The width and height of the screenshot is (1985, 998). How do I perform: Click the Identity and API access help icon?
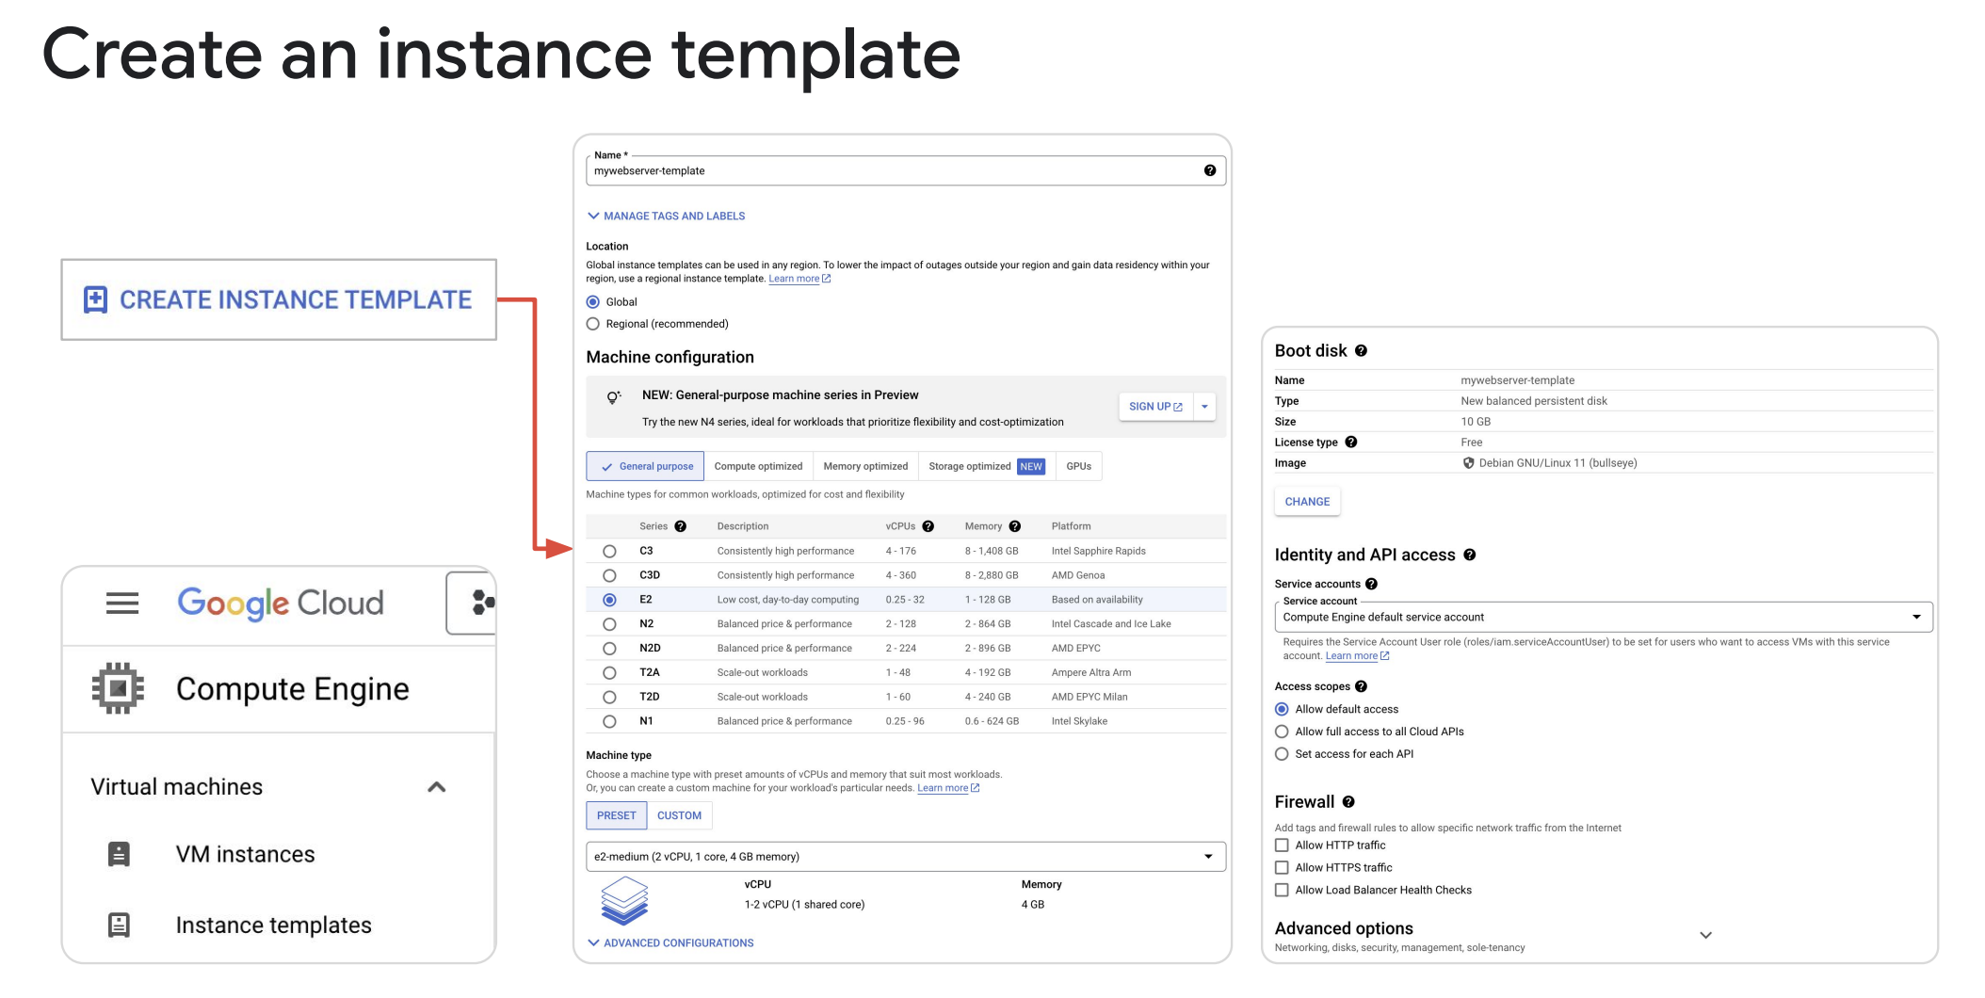1469,555
